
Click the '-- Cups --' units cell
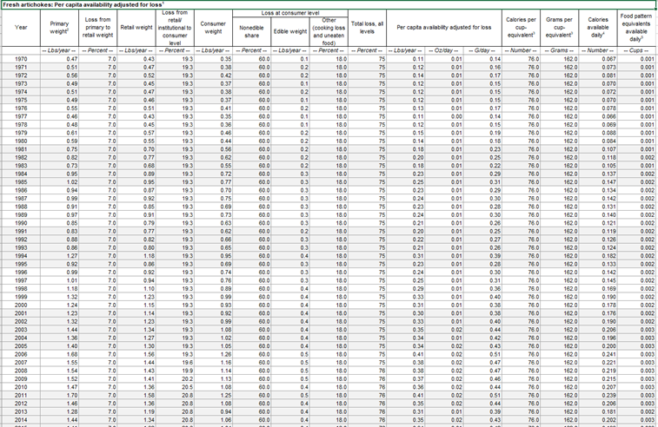636,50
